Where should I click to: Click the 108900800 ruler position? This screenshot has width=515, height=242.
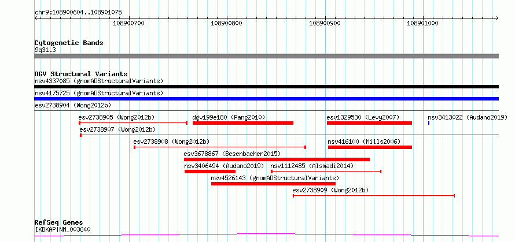(x=227, y=23)
